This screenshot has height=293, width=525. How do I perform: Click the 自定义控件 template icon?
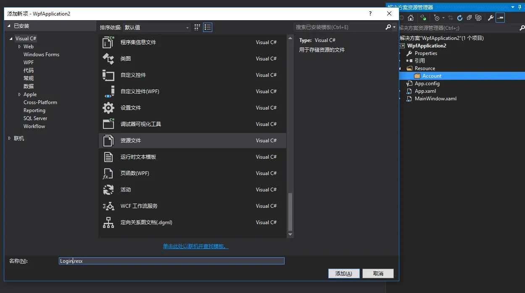coord(108,75)
